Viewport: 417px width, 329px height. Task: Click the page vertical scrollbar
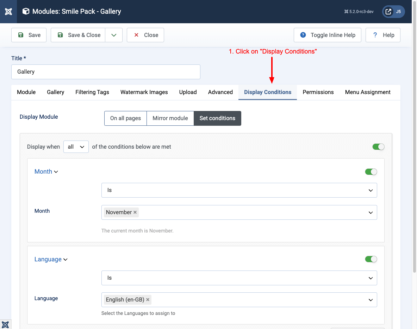tap(414, 136)
